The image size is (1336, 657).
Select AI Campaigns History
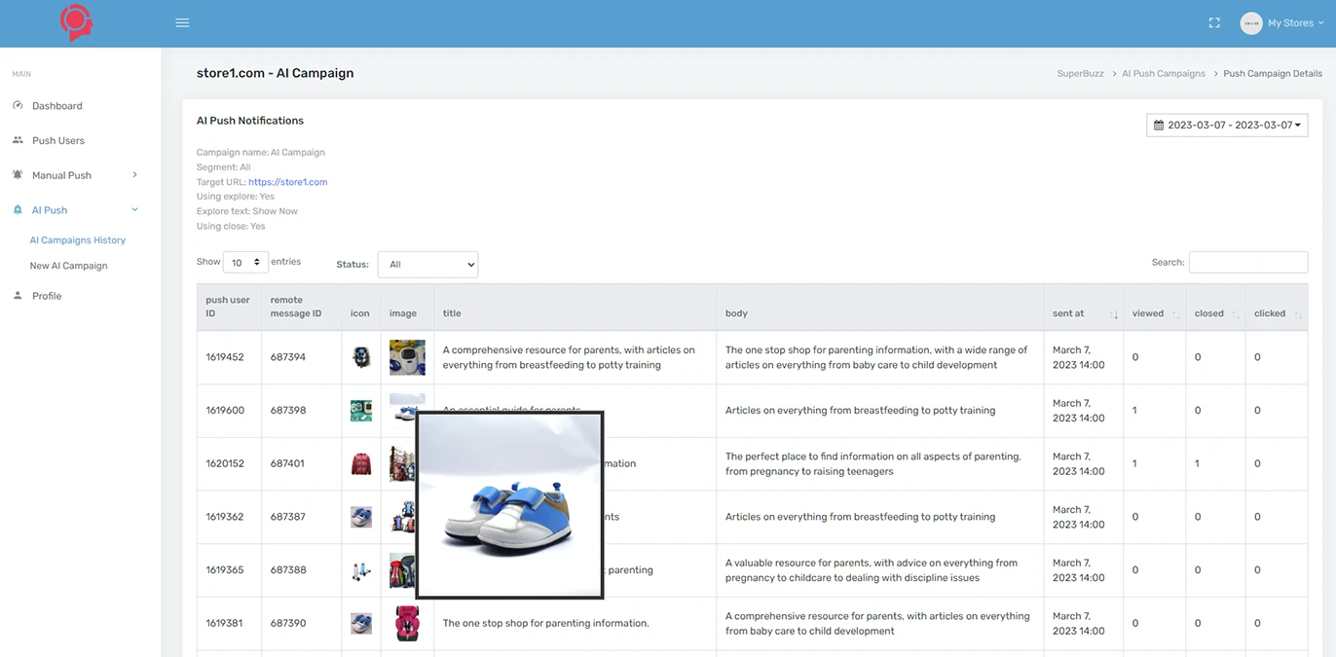(78, 240)
